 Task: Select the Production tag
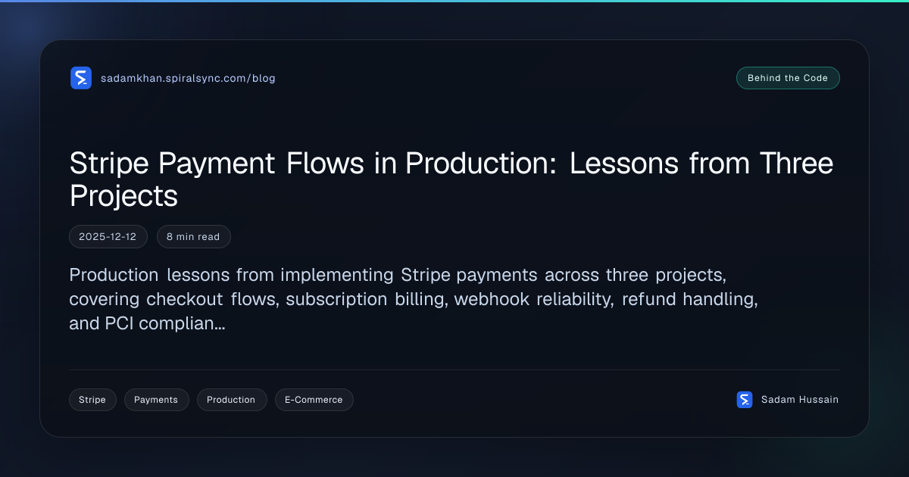pos(231,400)
